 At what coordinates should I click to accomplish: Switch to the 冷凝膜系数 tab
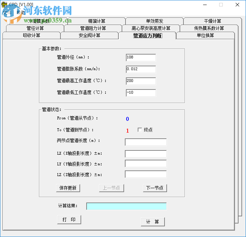point(39,21)
